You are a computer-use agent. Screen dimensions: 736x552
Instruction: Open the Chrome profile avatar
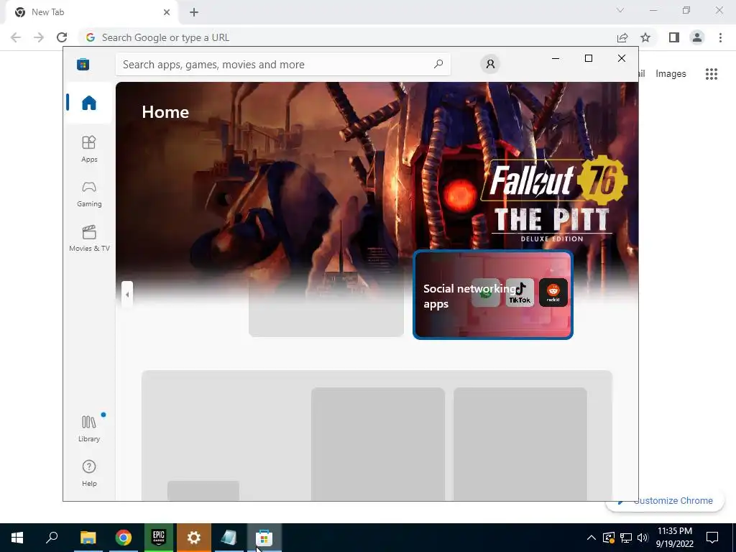coord(697,37)
